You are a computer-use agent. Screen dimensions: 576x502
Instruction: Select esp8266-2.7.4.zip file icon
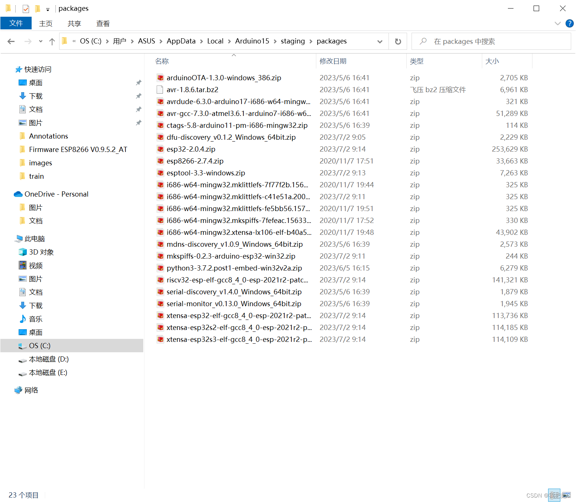point(160,161)
